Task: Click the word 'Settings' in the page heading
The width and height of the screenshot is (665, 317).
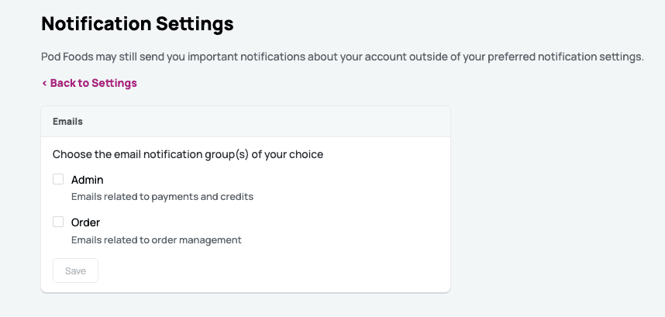Action: point(195,24)
